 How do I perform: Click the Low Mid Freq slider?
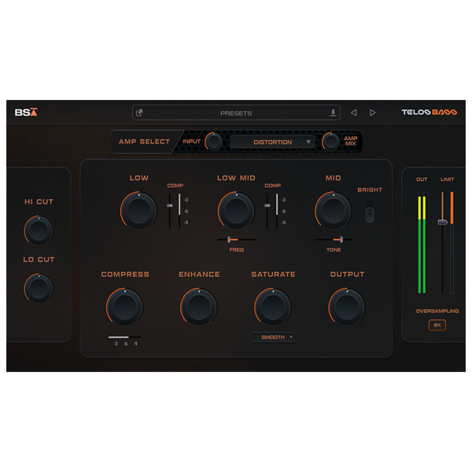point(231,239)
